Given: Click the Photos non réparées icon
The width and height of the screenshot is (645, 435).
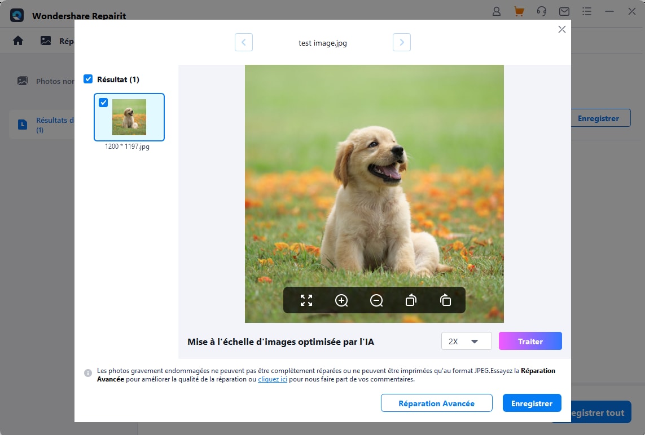Looking at the screenshot, I should click(23, 81).
